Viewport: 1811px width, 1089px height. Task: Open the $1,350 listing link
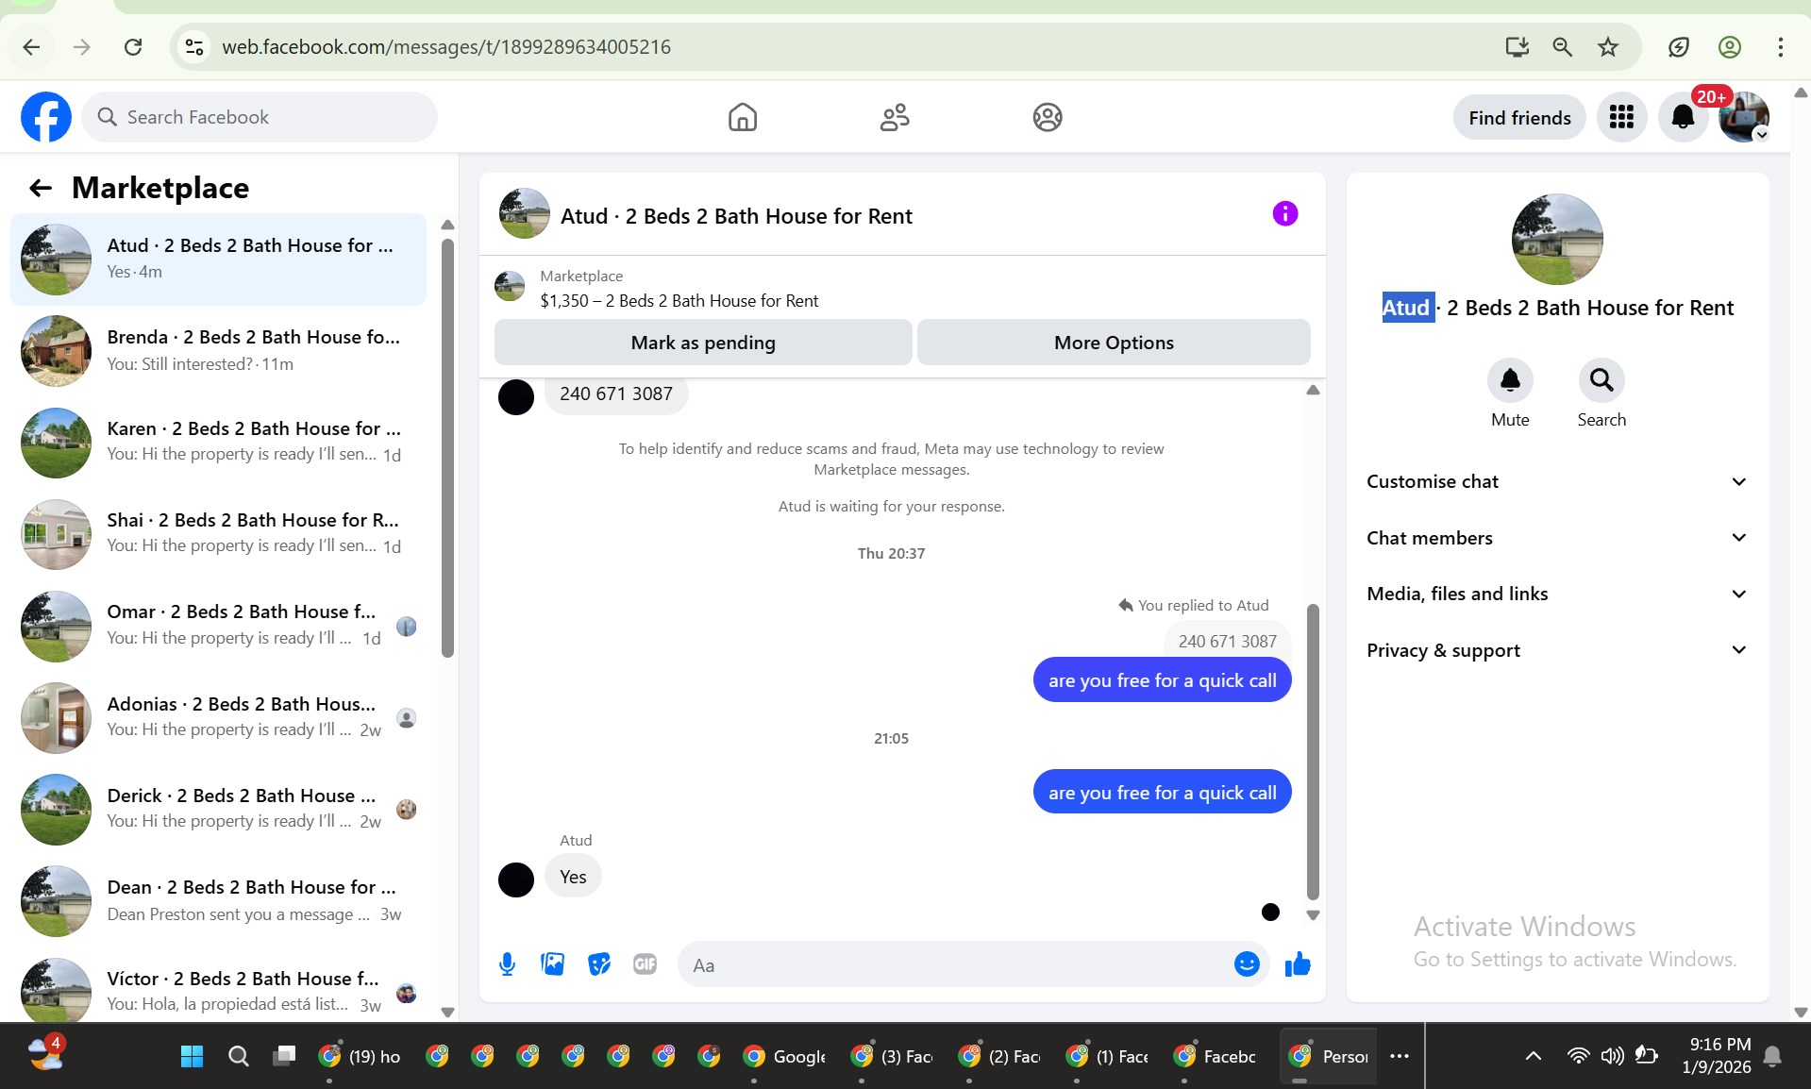point(679,301)
